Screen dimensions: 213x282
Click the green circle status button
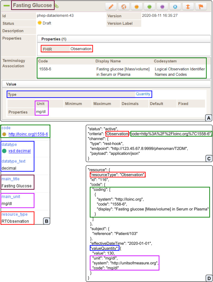(149, 6)
